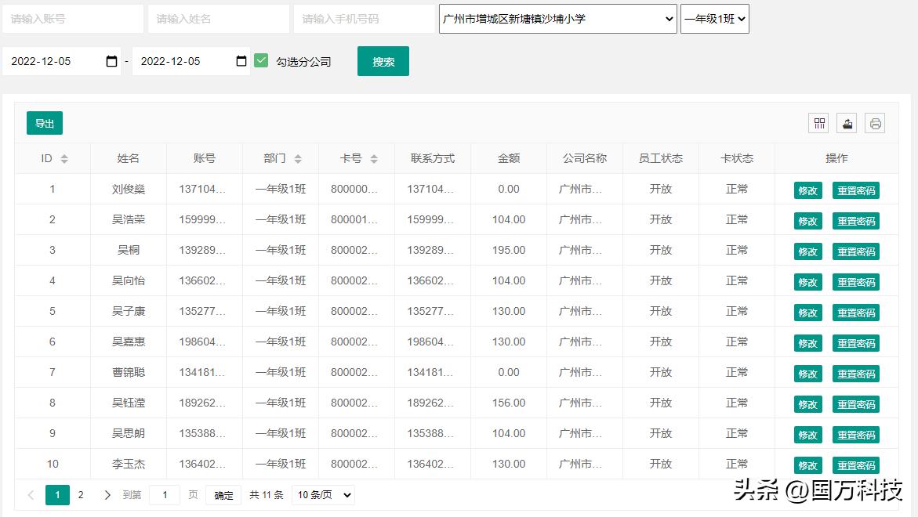Open the school name dropdown
Screen dimensions: 918x517
pos(557,19)
